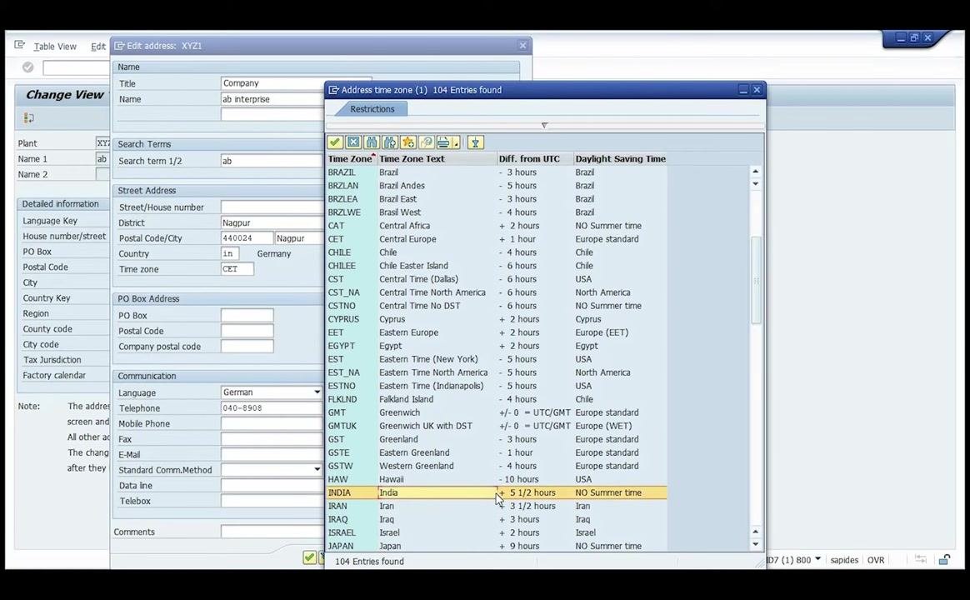Viewport: 970px width, 600px height.
Task: Click the Mobile Phone input field
Action: click(x=272, y=423)
